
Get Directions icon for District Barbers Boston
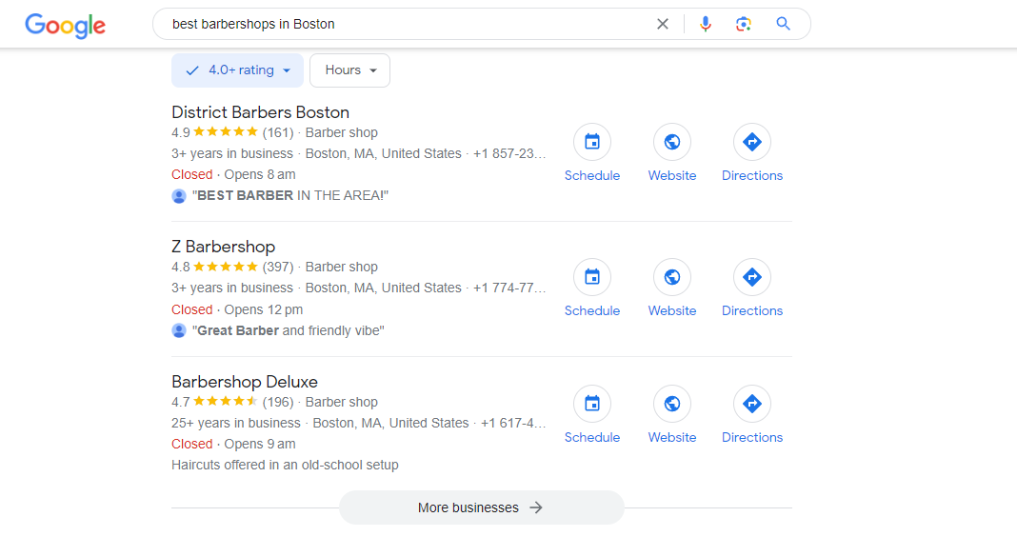(x=751, y=142)
